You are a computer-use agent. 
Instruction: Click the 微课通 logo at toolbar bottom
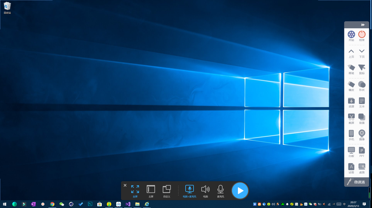tap(357, 182)
